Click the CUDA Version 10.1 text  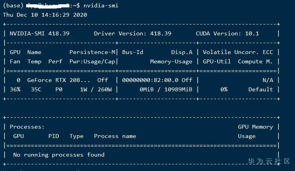click(227, 33)
